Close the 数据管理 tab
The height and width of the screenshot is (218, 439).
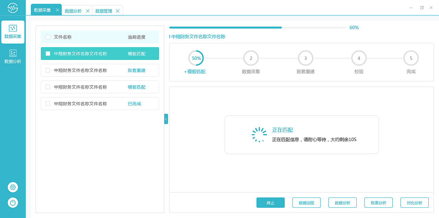[118, 11]
